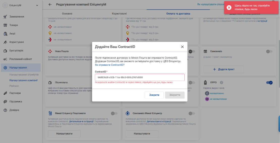Disable the ПРРО switch
The height and width of the screenshot is (143, 280).
tap(269, 83)
